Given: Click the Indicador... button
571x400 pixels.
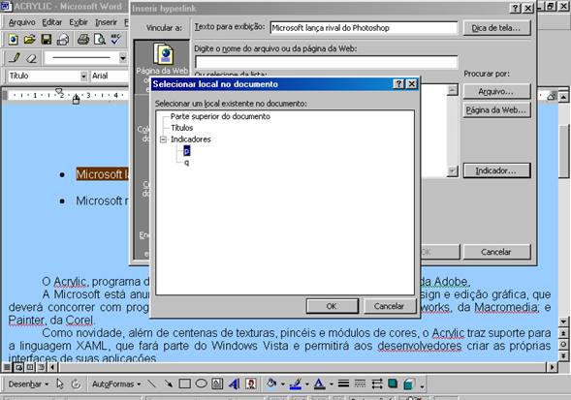Looking at the screenshot, I should pos(496,170).
